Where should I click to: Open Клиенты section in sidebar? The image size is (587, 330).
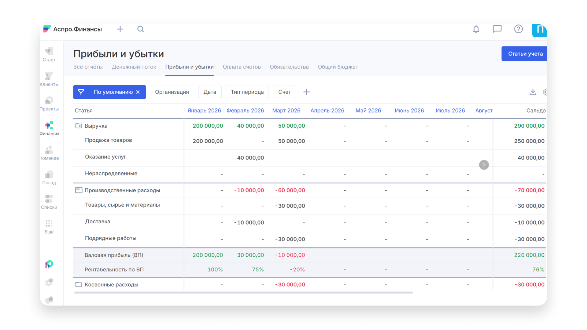click(49, 79)
